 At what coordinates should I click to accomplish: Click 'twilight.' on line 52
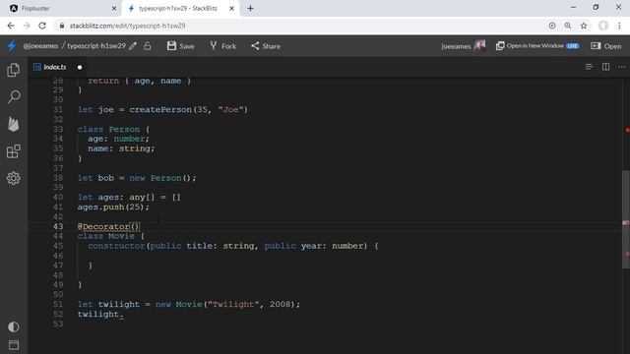click(100, 314)
